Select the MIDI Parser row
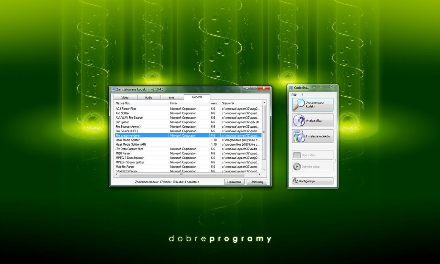 coord(188,154)
